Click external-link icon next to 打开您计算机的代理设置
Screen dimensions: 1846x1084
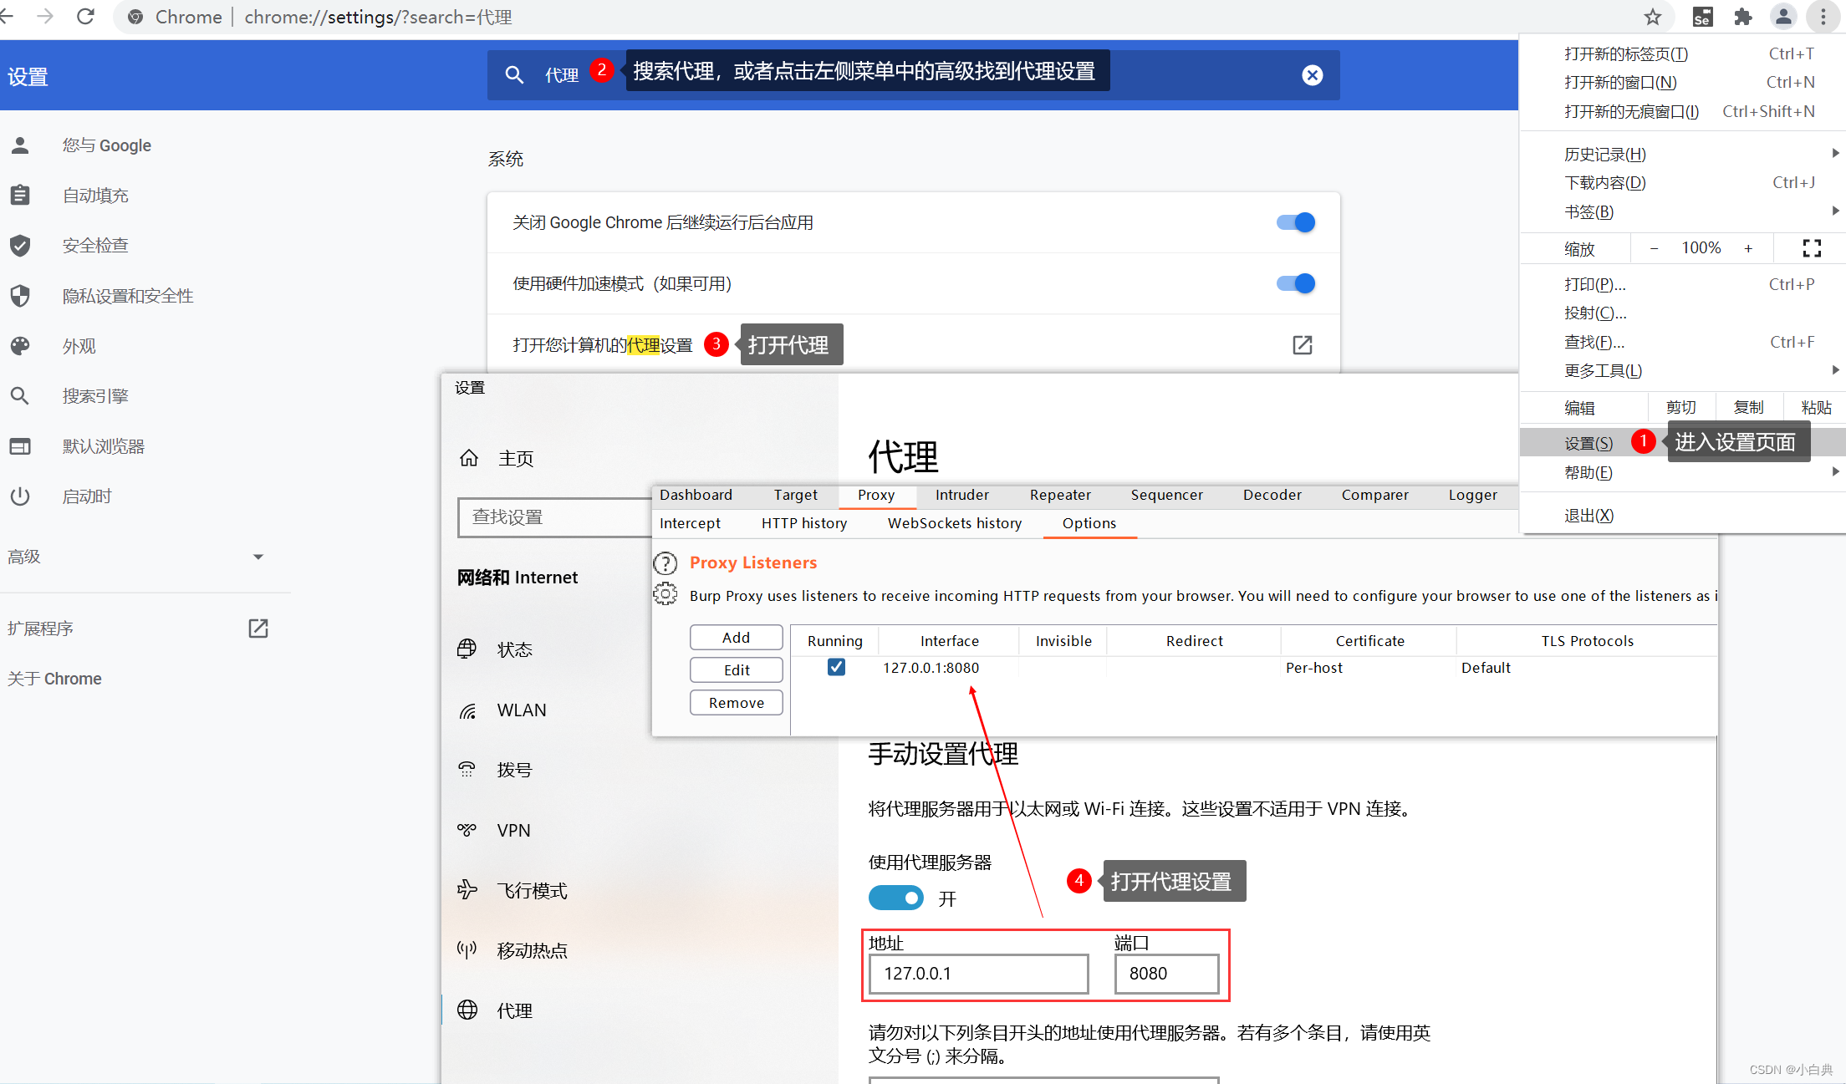point(1301,344)
